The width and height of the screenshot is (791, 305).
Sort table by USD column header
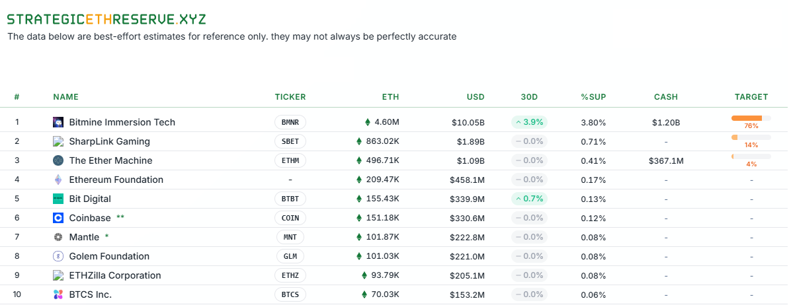point(475,97)
